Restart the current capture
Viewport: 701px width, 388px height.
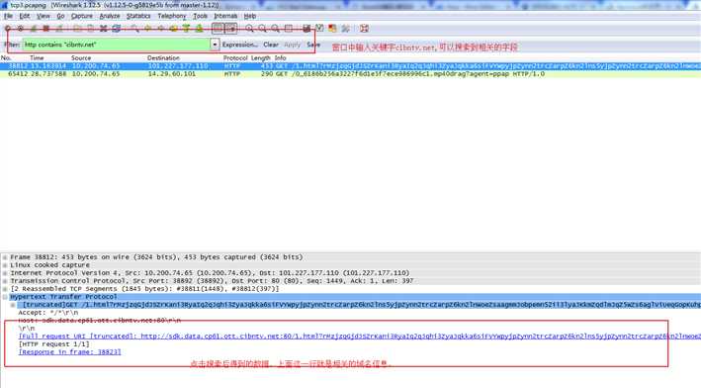pyautogui.click(x=58, y=28)
